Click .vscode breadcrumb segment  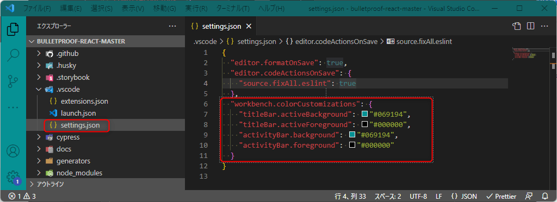(x=205, y=41)
